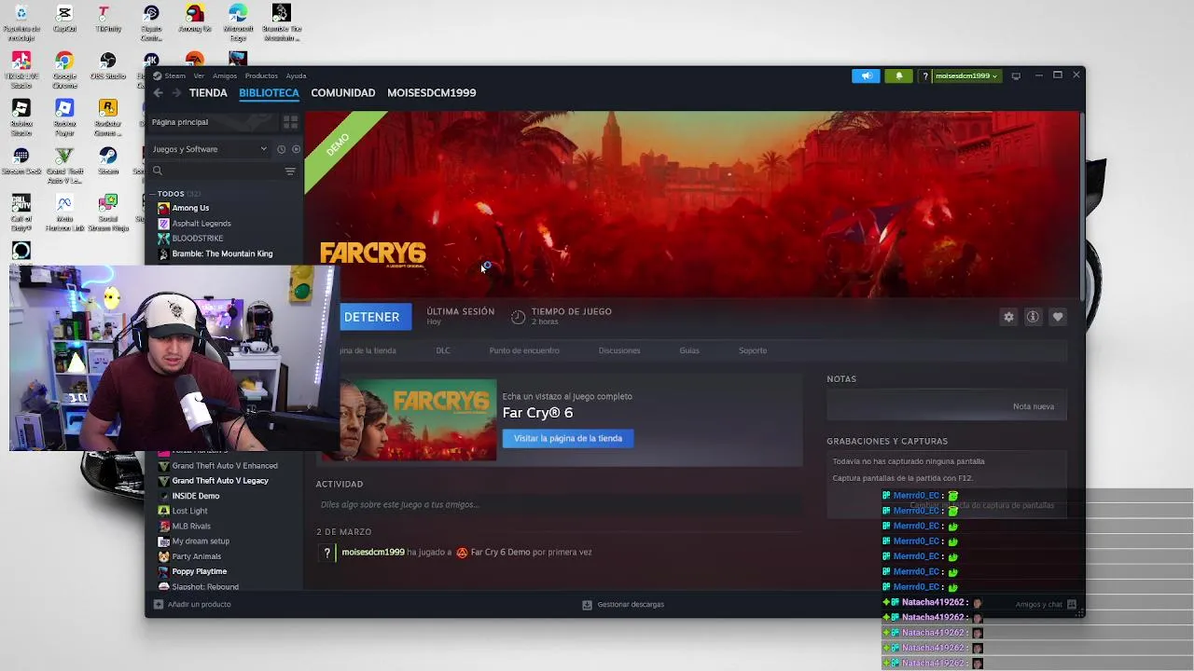1194x671 pixels.
Task: Toggle sort by recent activity clock icon
Action: 281,149
